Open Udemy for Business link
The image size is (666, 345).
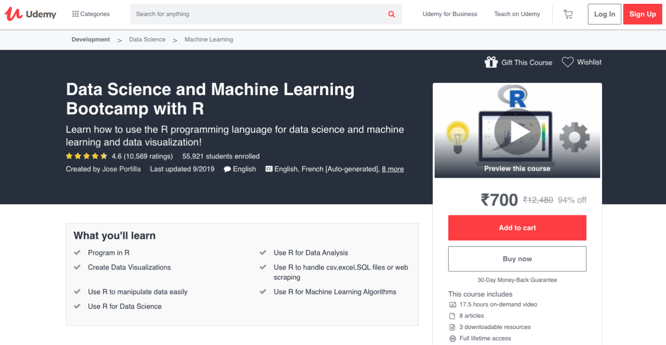[450, 14]
